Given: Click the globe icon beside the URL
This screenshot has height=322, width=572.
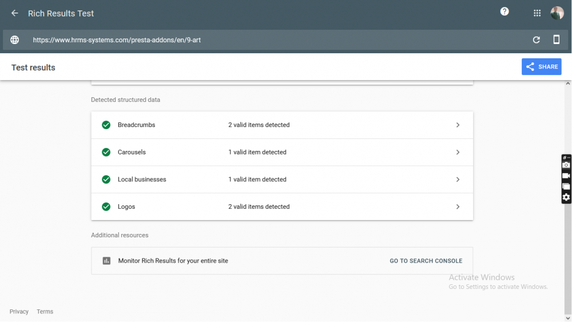Looking at the screenshot, I should [15, 40].
